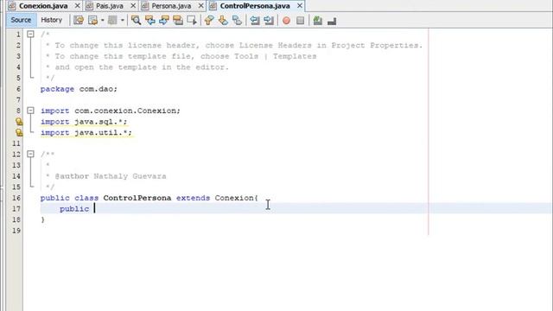
Task: Open the Back history dropdown arrow
Action: pos(102,21)
